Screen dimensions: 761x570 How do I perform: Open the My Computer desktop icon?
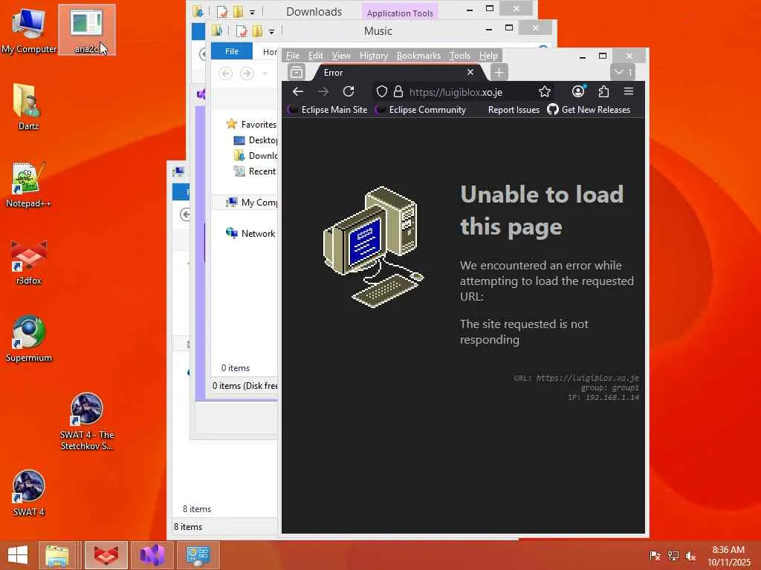coord(29,30)
